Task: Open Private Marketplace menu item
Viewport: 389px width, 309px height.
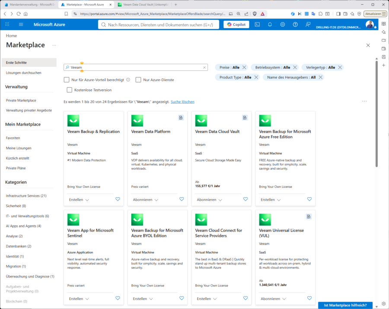Action: click(x=21, y=101)
